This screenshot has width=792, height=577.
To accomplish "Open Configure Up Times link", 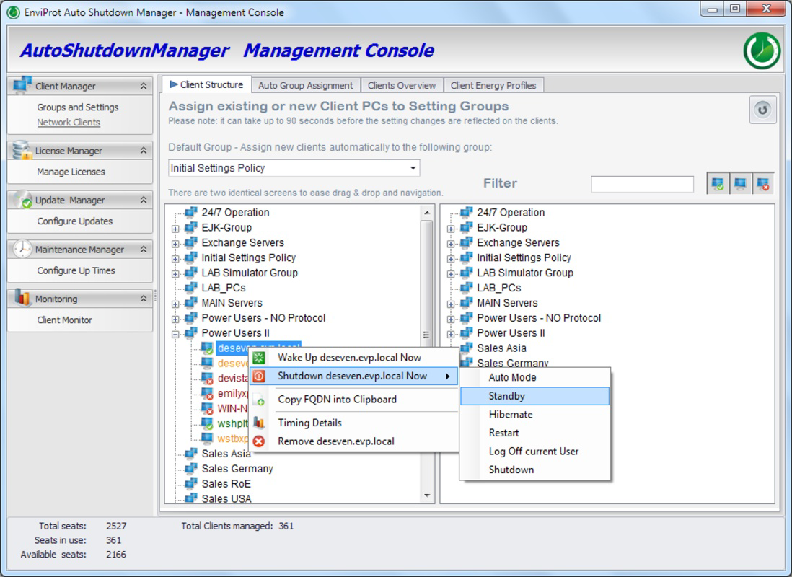I will click(x=76, y=270).
